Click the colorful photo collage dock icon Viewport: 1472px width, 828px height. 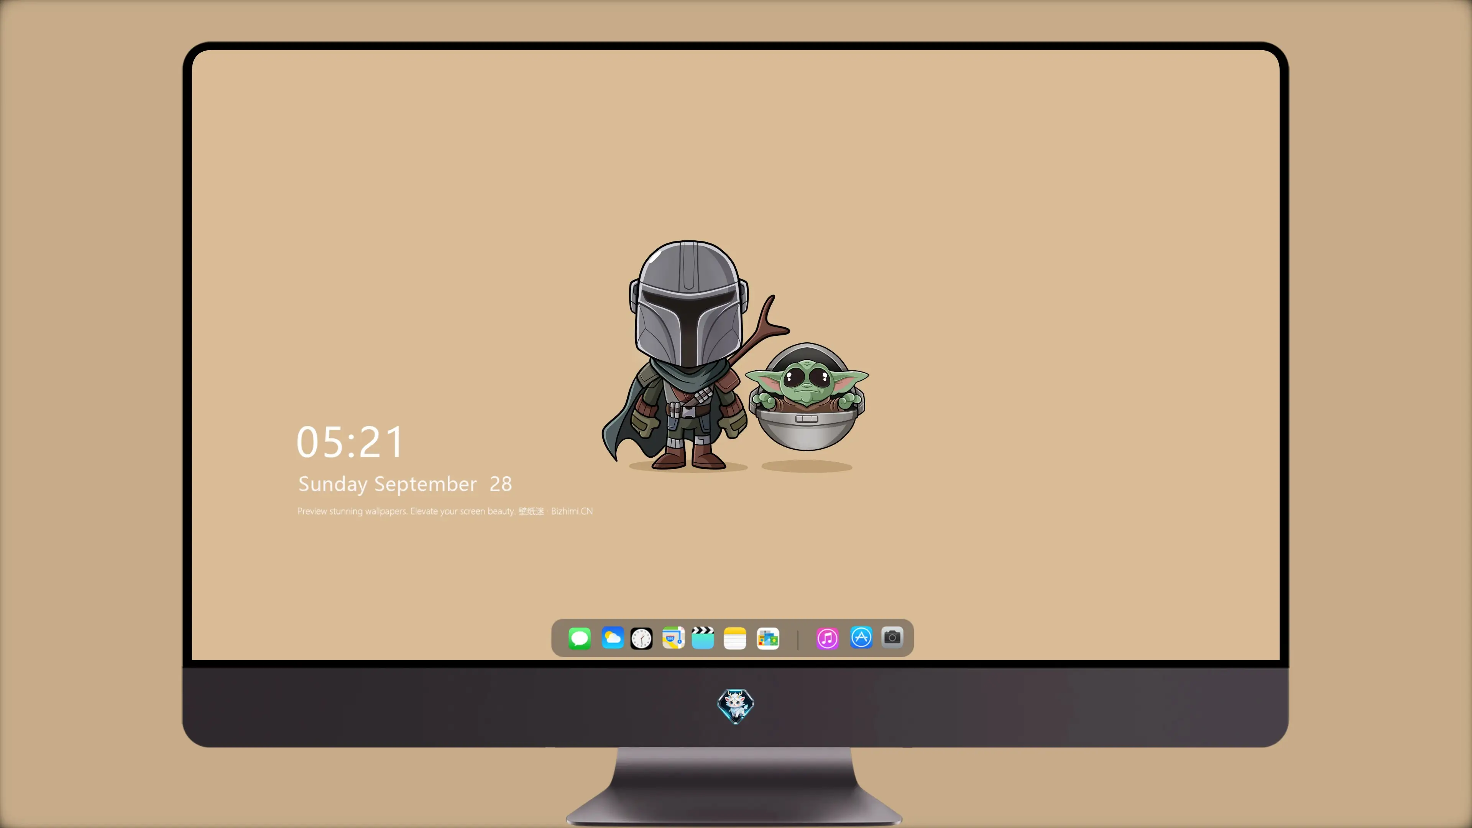coord(768,638)
